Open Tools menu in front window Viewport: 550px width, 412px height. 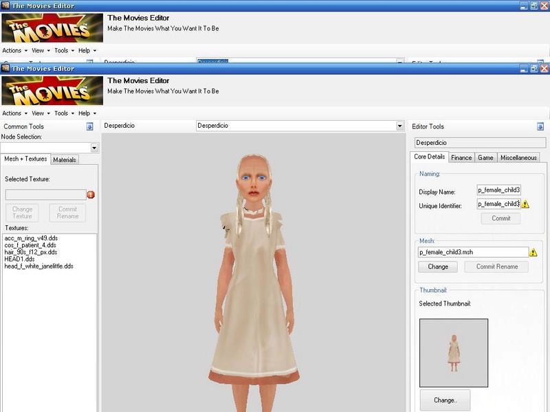pos(64,113)
